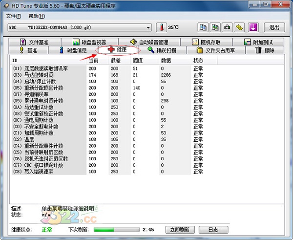Click the next-refresh green progress bar
The image size is (293, 240).
pyautogui.click(x=115, y=230)
